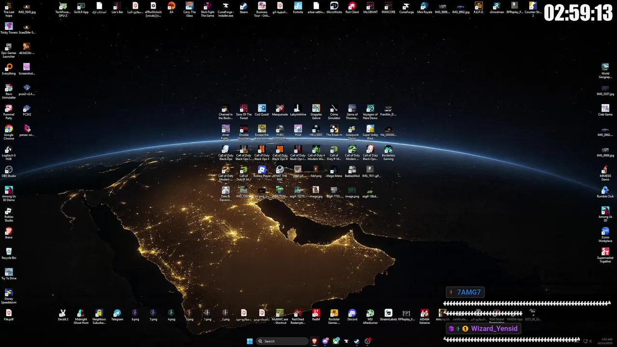This screenshot has width=617, height=347.
Task: Select the Try To Drive icon
Action: tap(9, 274)
